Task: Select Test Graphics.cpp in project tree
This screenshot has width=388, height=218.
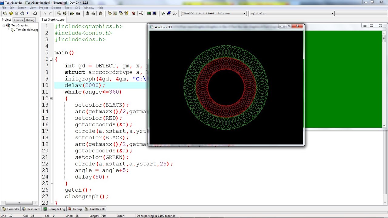Action: pos(27,30)
